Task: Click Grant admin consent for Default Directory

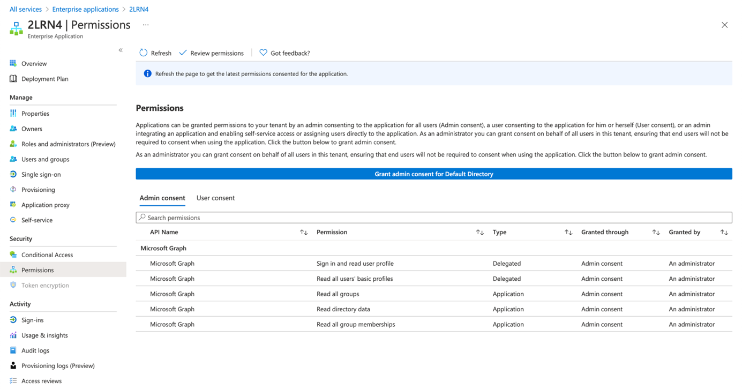Action: click(434, 174)
